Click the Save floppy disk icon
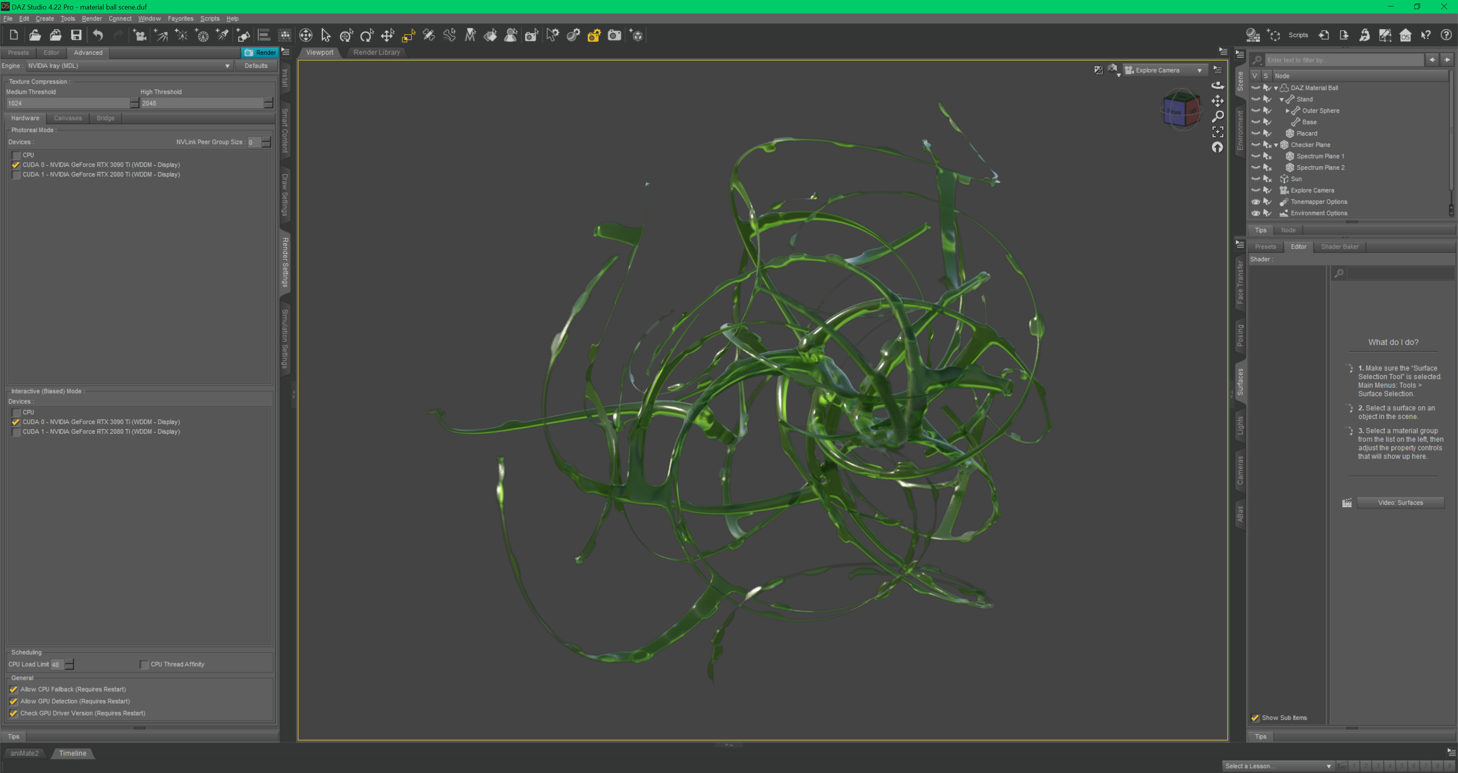Screen dimensions: 1458x773 coord(76,35)
